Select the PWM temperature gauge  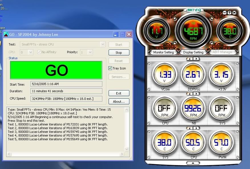coord(221,142)
